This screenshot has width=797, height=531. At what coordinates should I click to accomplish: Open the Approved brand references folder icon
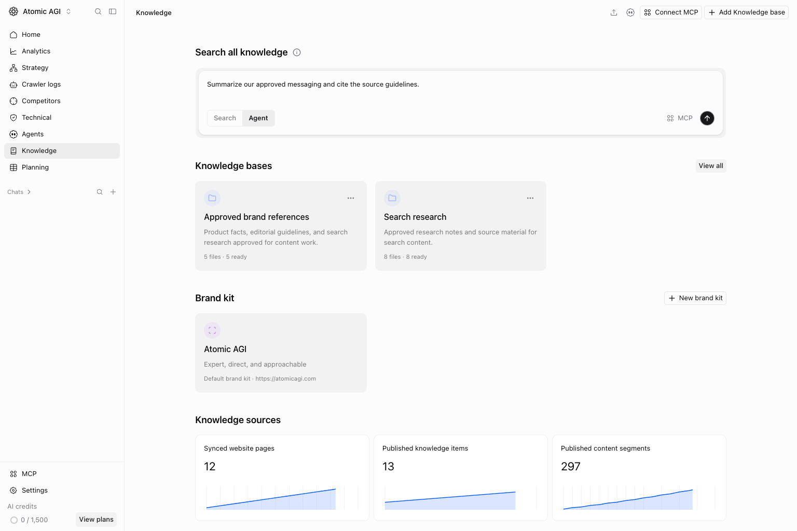(x=212, y=198)
